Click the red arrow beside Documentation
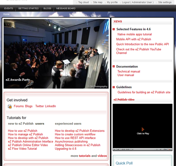The width and height of the screenshot is (176, 166). [x=114, y=66]
